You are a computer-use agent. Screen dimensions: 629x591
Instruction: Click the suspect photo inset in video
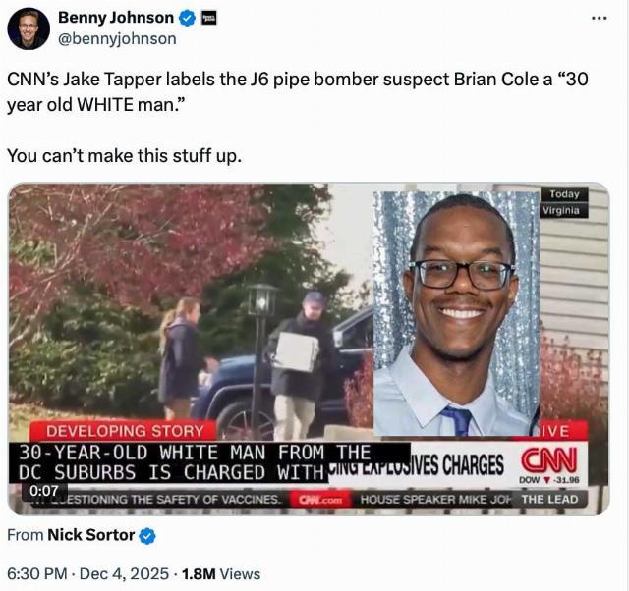(456, 314)
